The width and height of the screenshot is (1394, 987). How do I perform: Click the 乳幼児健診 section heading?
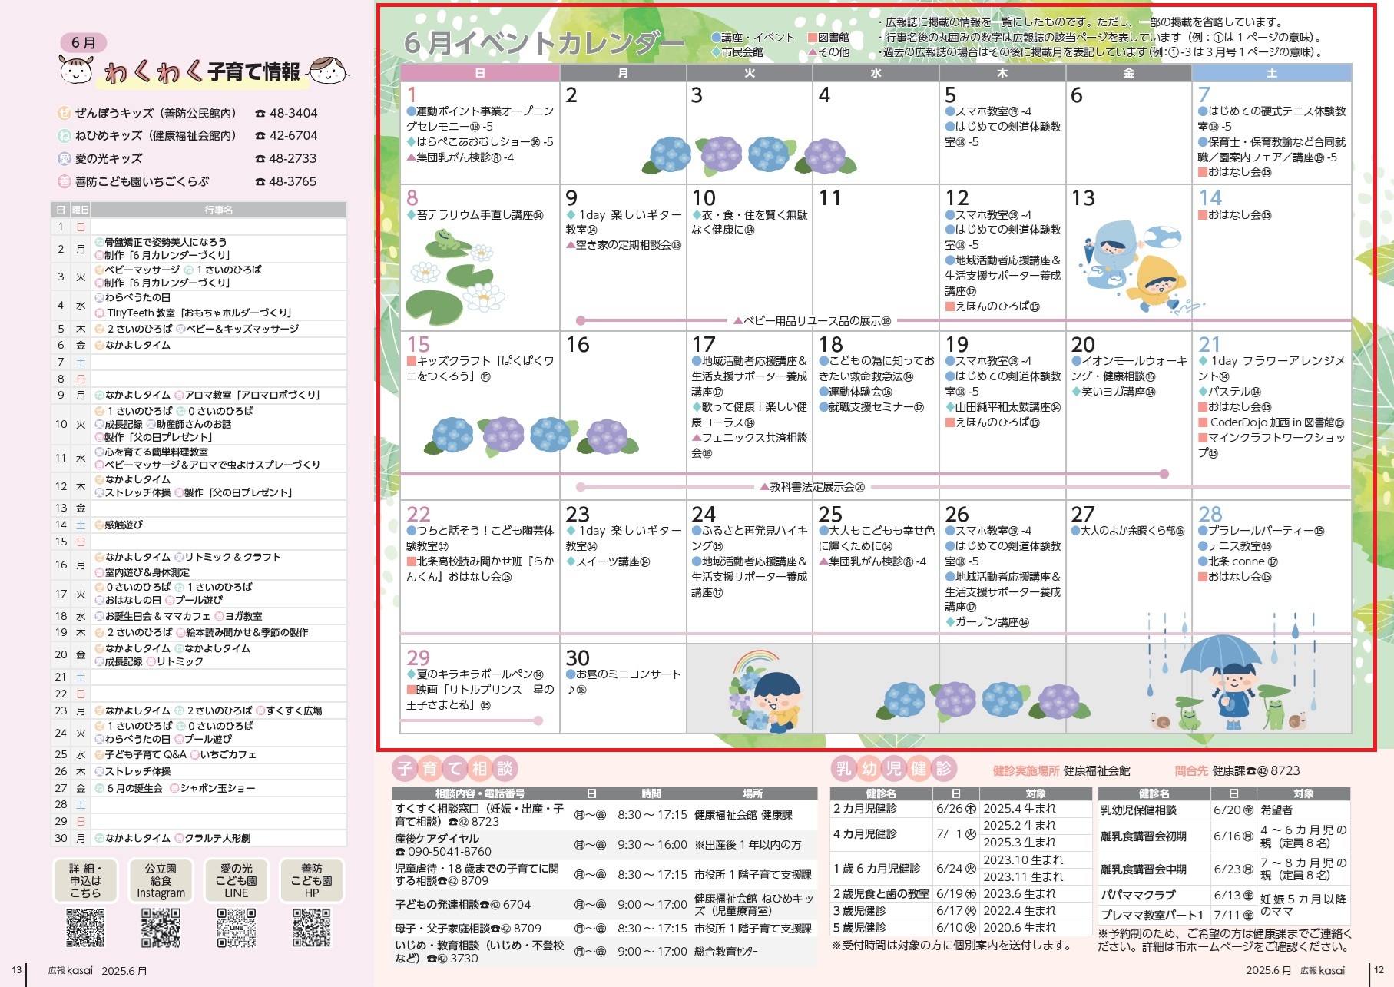coord(894,768)
